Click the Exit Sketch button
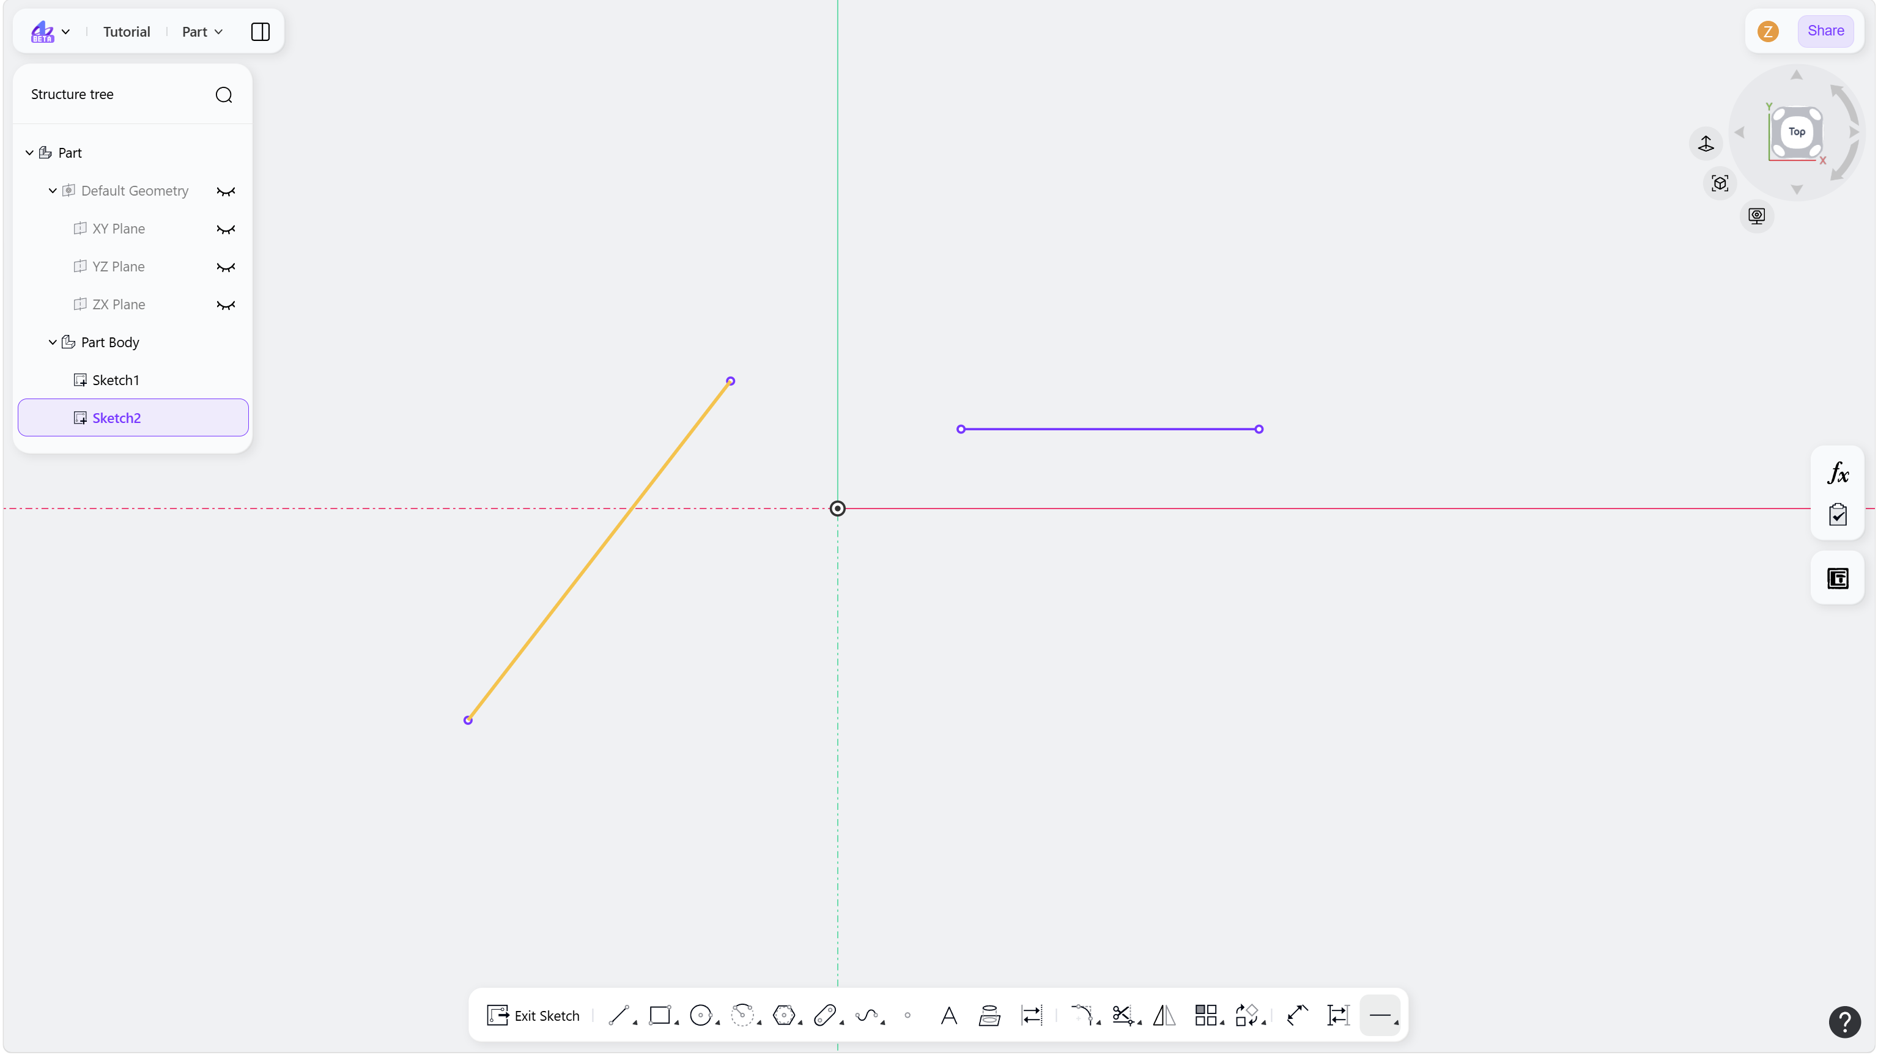 [x=533, y=1015]
